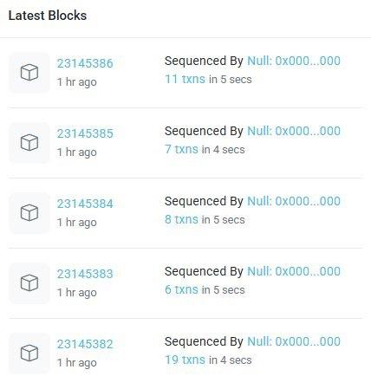Click the cube icon beside block 23145385
Image resolution: width=371 pixels, height=376 pixels.
point(29,143)
